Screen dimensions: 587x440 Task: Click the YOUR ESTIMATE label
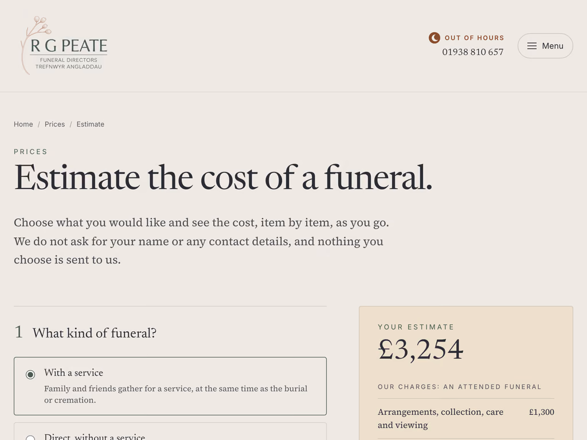pyautogui.click(x=416, y=327)
